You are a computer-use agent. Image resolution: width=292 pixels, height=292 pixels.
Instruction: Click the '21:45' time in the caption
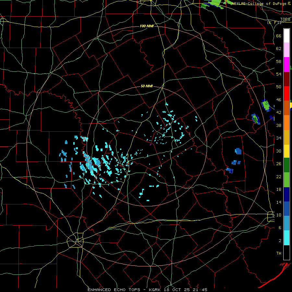(x=200, y=290)
